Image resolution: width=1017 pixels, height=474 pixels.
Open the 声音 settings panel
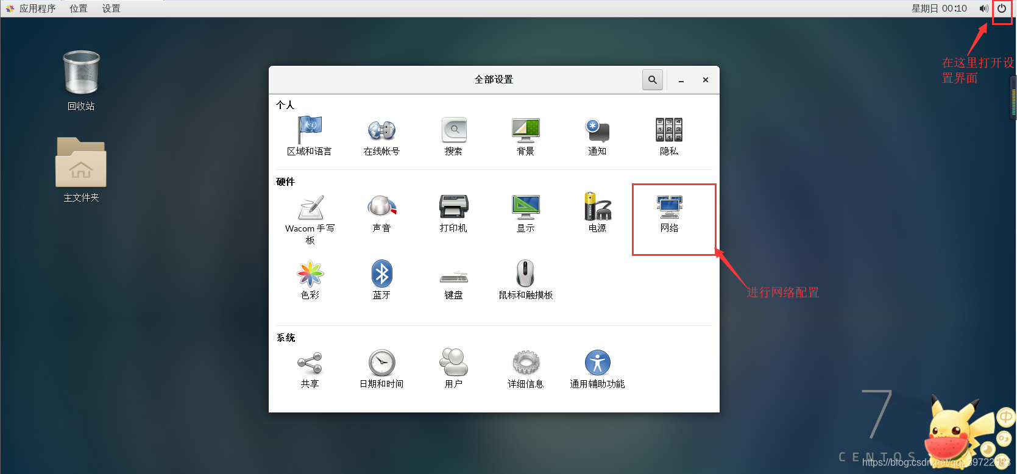(x=381, y=213)
